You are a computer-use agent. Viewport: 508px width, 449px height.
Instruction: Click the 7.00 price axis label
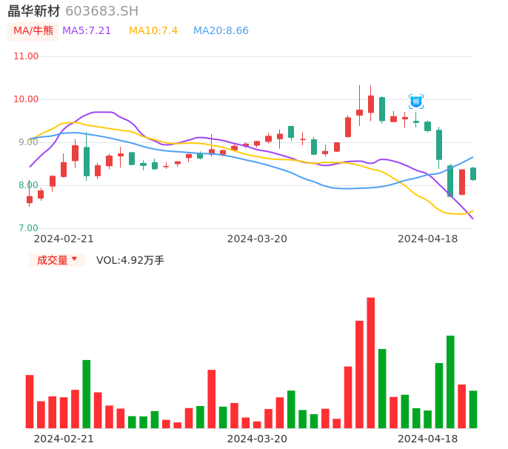pos(28,228)
